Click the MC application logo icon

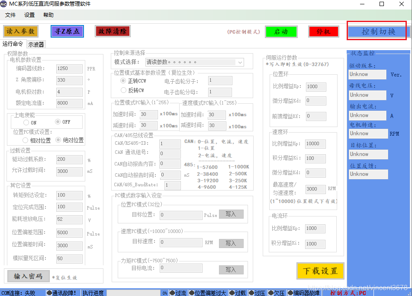3,4
